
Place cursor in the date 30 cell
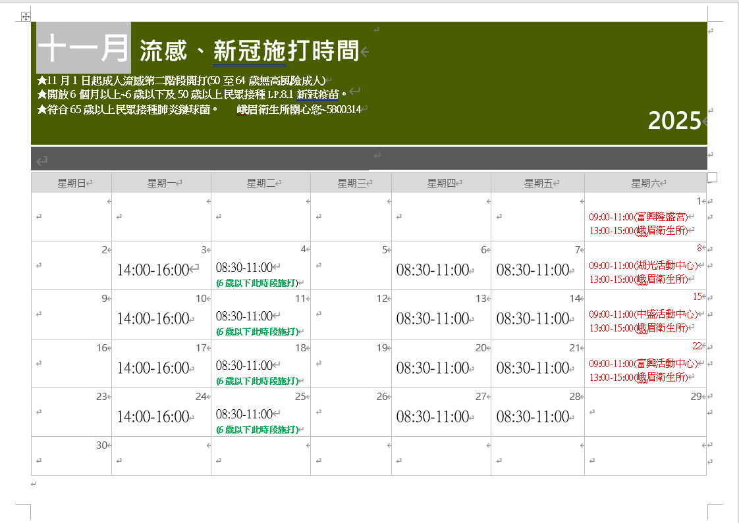pyautogui.click(x=71, y=460)
